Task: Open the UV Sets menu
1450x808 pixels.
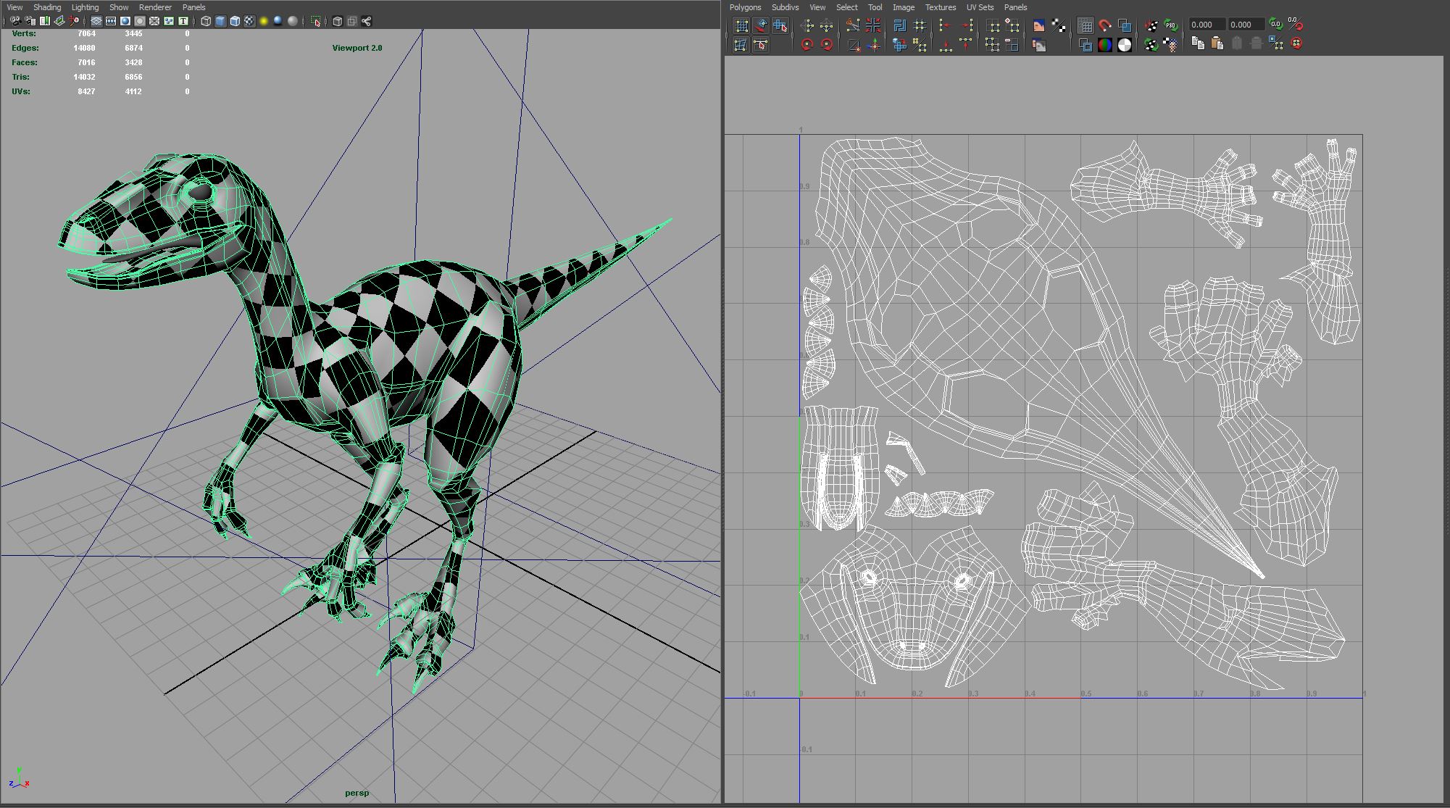Action: pos(980,7)
